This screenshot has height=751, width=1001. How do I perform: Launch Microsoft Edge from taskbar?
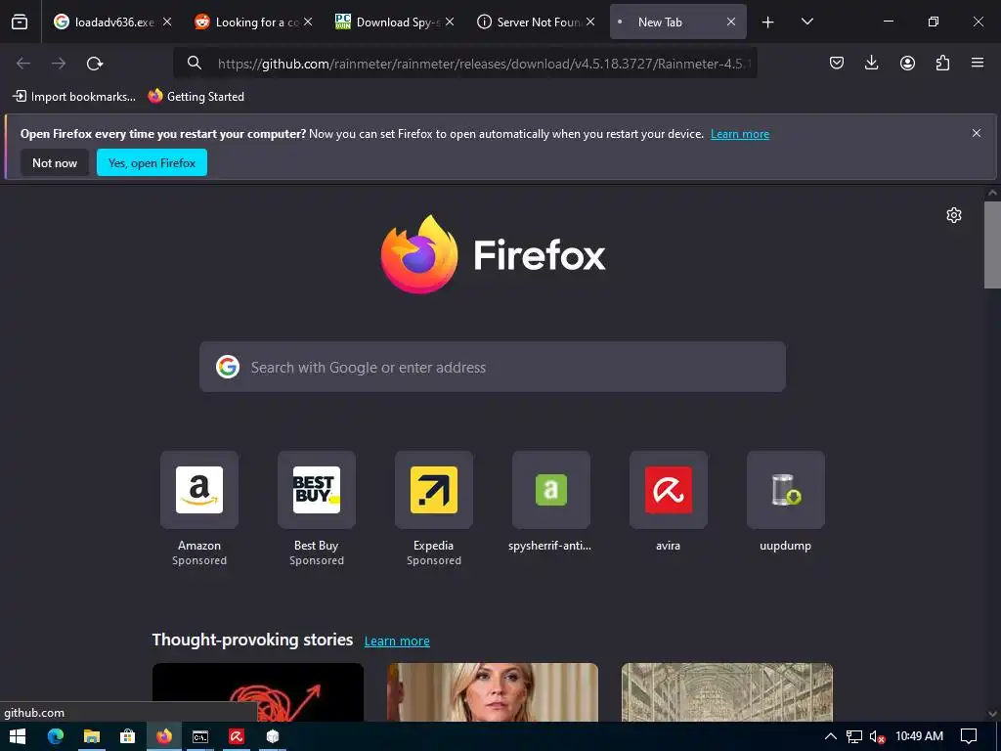pyautogui.click(x=56, y=736)
